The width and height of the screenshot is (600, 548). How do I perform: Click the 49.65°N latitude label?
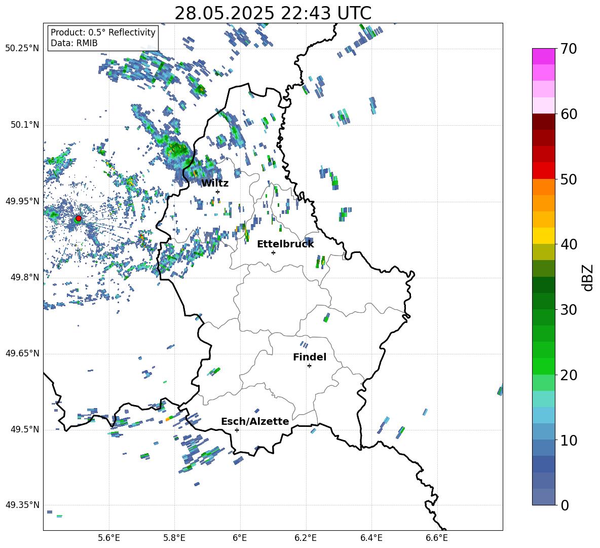tap(22, 353)
